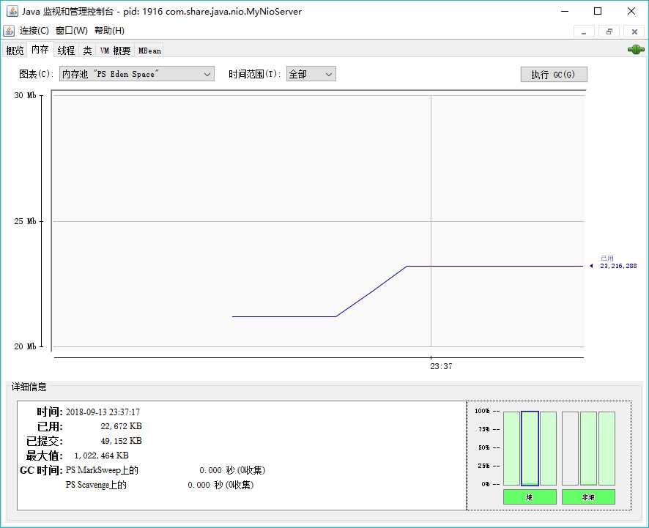This screenshot has width=649, height=528.
Task: Switch to the 线程 tab
Action: (x=66, y=51)
